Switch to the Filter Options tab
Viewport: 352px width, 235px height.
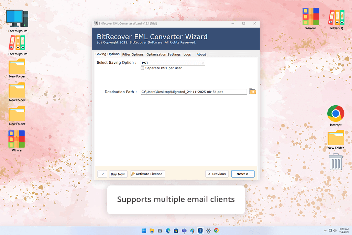133,54
